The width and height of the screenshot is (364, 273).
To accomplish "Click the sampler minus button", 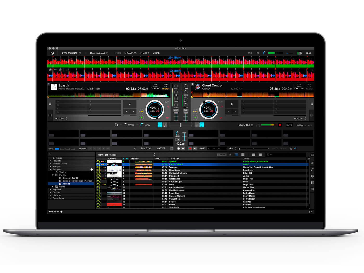I will [x=183, y=148].
